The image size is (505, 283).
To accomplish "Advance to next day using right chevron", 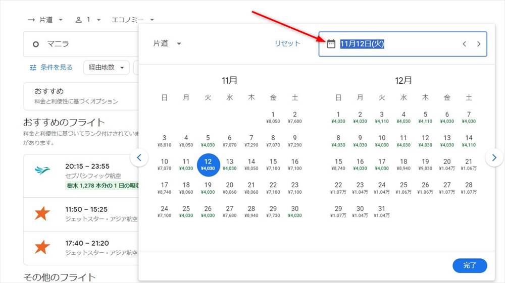I will pyautogui.click(x=479, y=44).
